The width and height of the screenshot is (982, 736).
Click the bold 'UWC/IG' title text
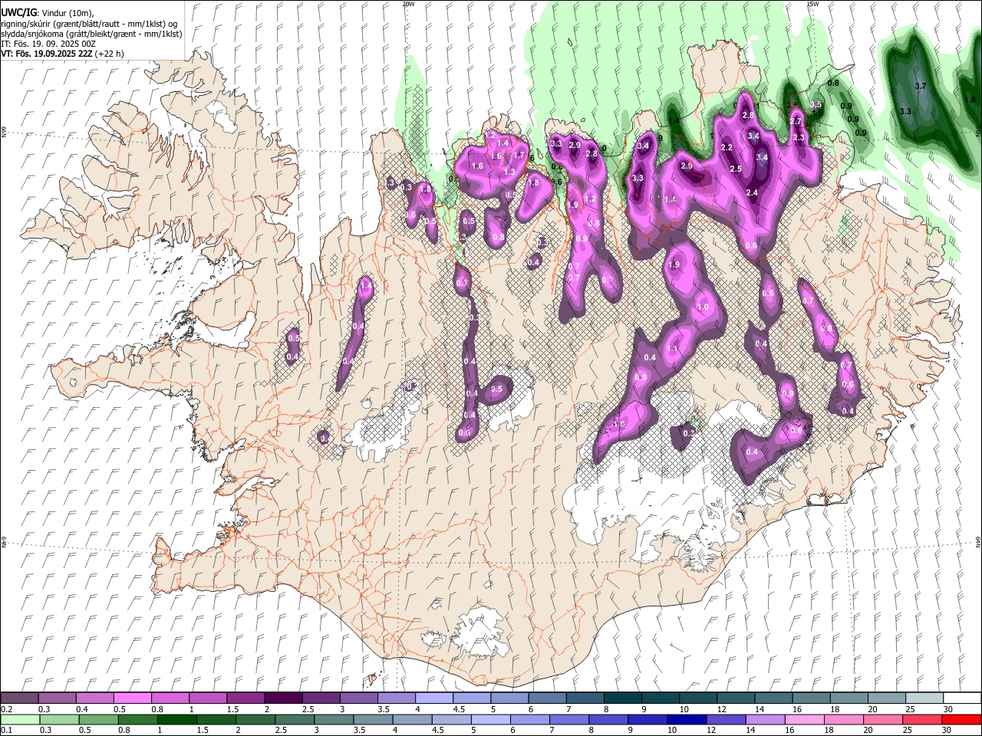pos(18,13)
